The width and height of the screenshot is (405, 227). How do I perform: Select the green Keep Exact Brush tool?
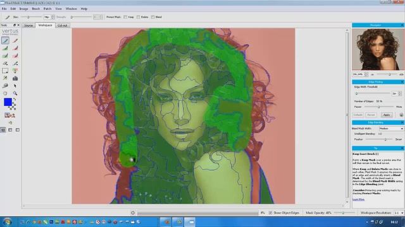[x=5, y=40]
